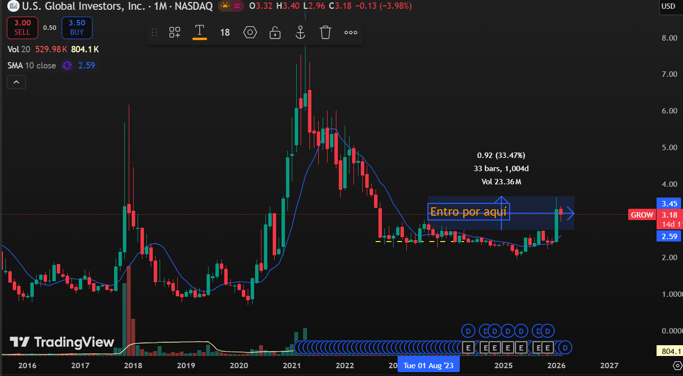Click the SMA 10 close indicator label
This screenshot has height=376, width=683.
(32, 66)
